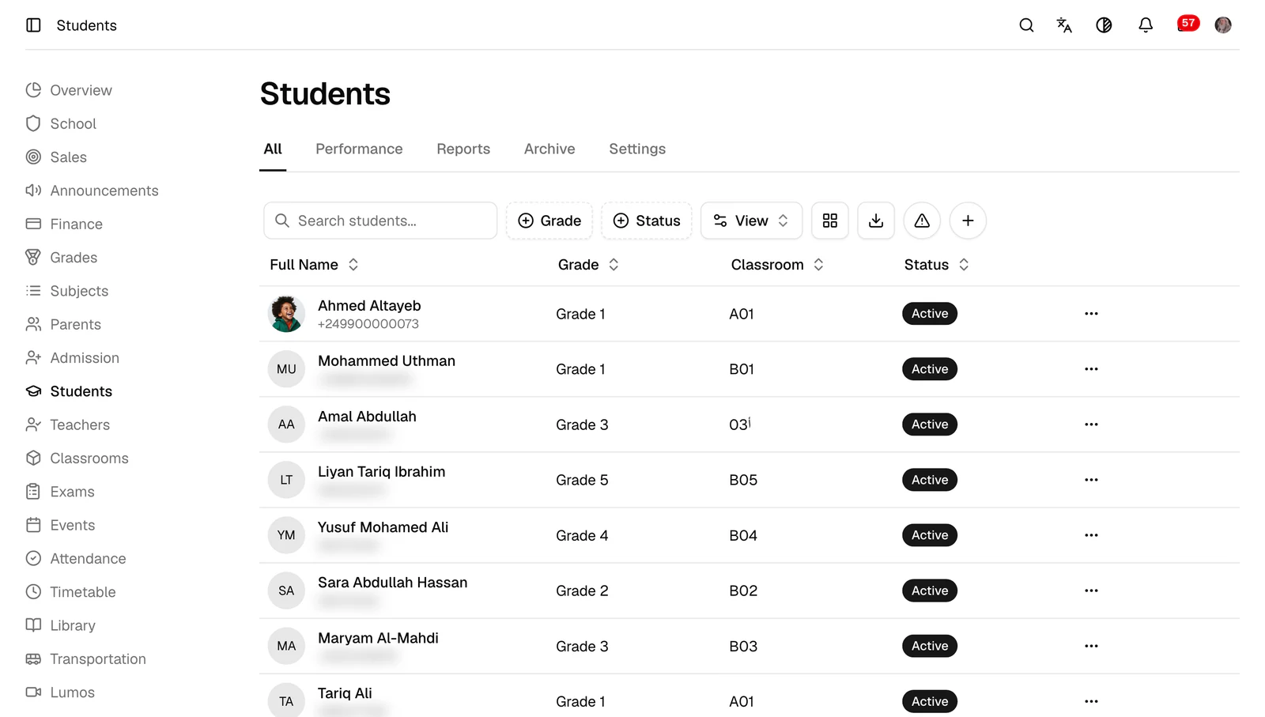Viewport: 1265px width, 717px height.
Task: Toggle the sidebar panel icon
Action: coord(33,25)
